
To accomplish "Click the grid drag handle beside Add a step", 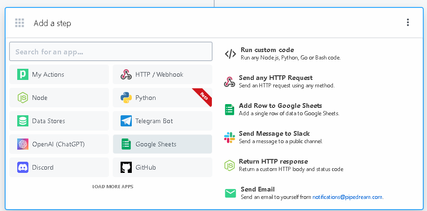I will (20, 23).
